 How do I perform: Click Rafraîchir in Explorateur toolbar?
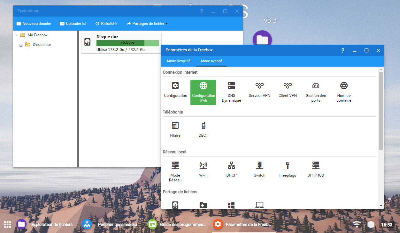click(107, 24)
